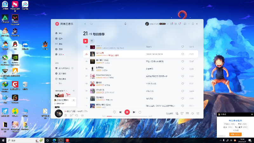Close the update notice in the sidebar
Image resolution: width=254 pixels, height=143 pixels.
pyautogui.click(x=74, y=100)
